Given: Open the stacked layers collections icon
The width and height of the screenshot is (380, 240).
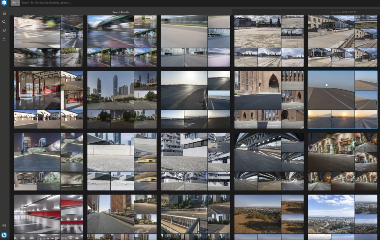Looking at the screenshot, I should 4,30.
